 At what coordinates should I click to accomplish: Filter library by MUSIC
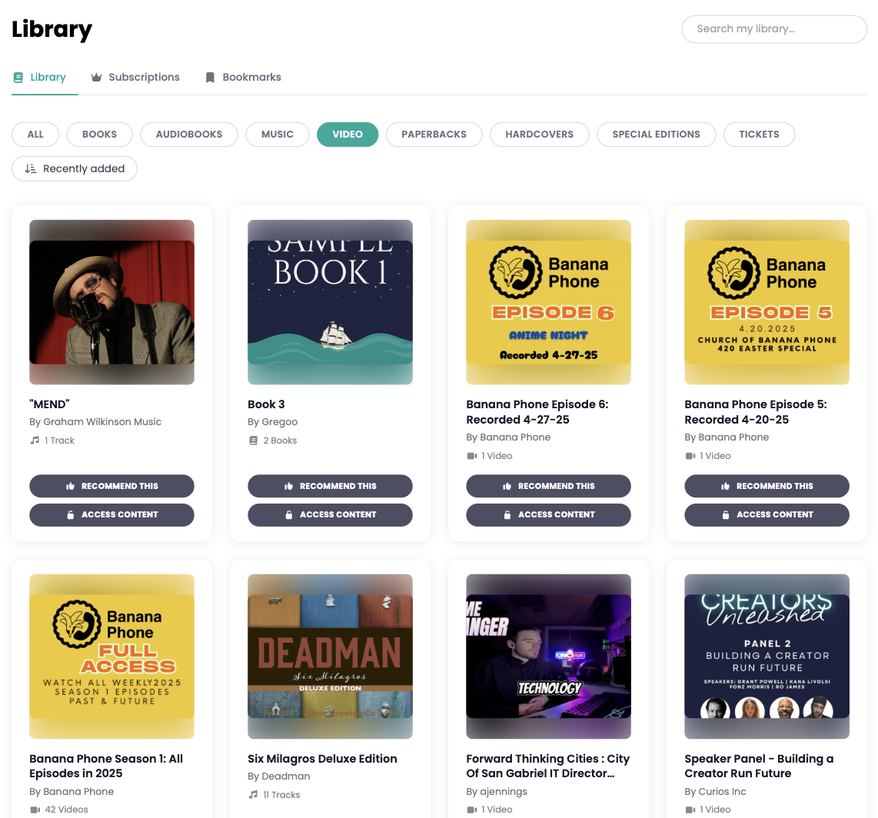coord(278,135)
